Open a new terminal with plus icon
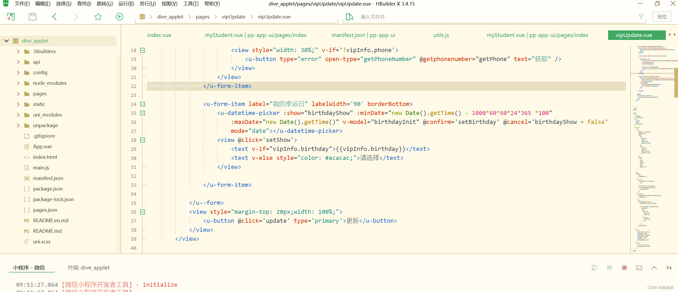 (639, 268)
